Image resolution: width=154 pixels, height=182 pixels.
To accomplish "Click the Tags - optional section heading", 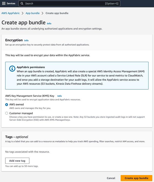I will point(17,137).
